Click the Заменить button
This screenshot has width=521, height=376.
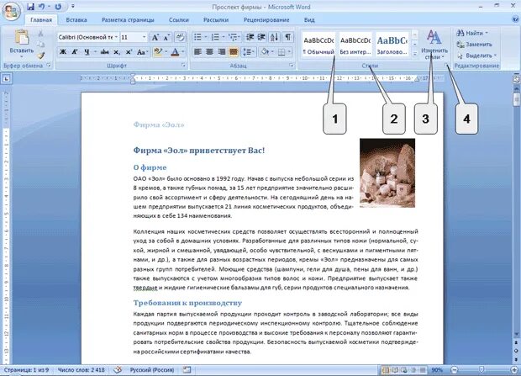[x=474, y=45]
